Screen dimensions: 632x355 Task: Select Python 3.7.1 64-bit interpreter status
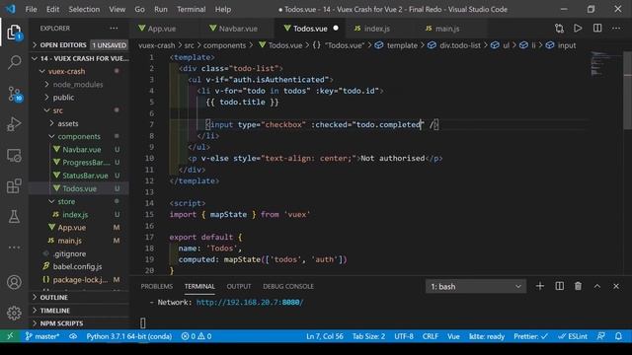[129, 336]
